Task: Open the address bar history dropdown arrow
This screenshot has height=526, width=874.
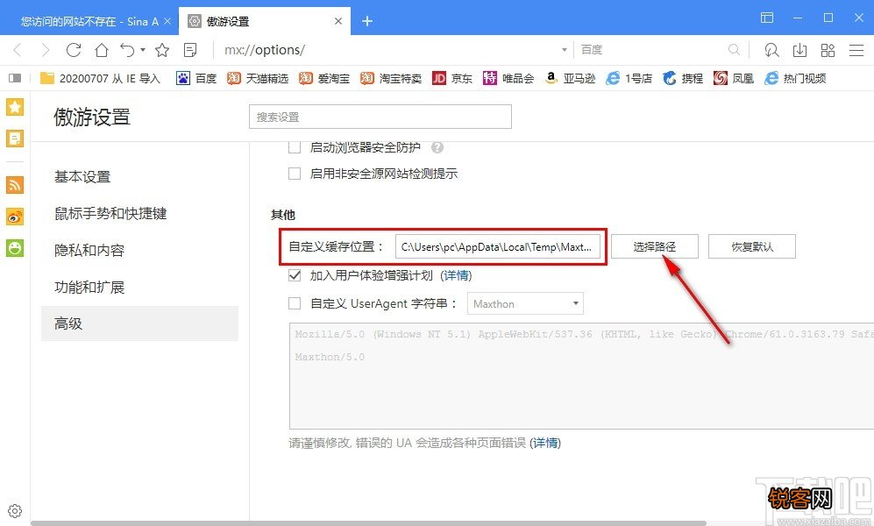Action: coord(565,50)
